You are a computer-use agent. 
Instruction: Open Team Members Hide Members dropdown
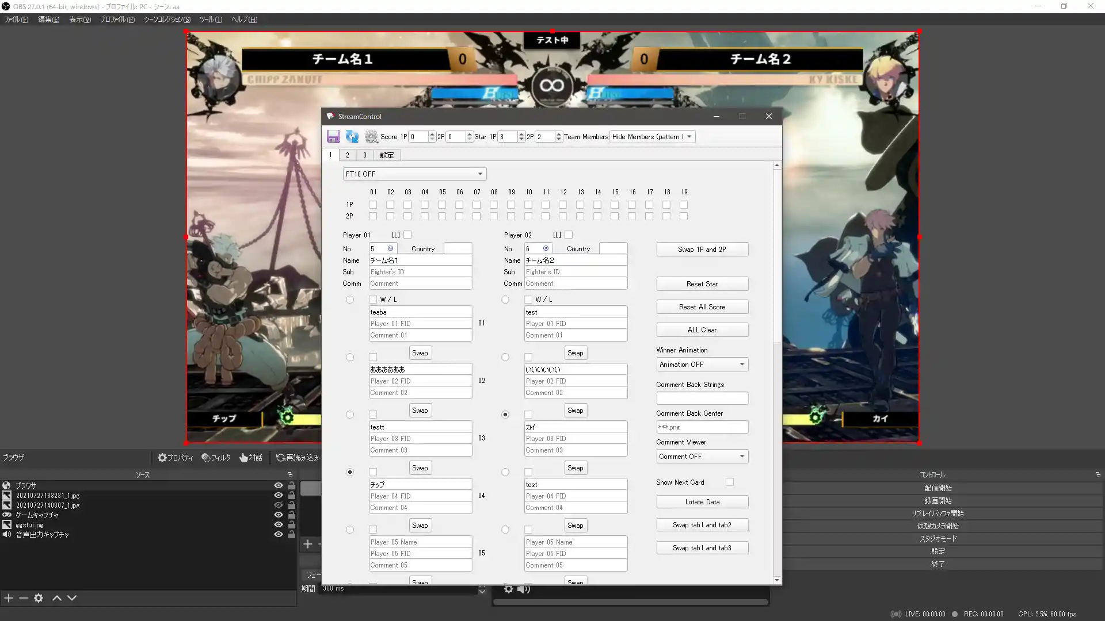652,137
